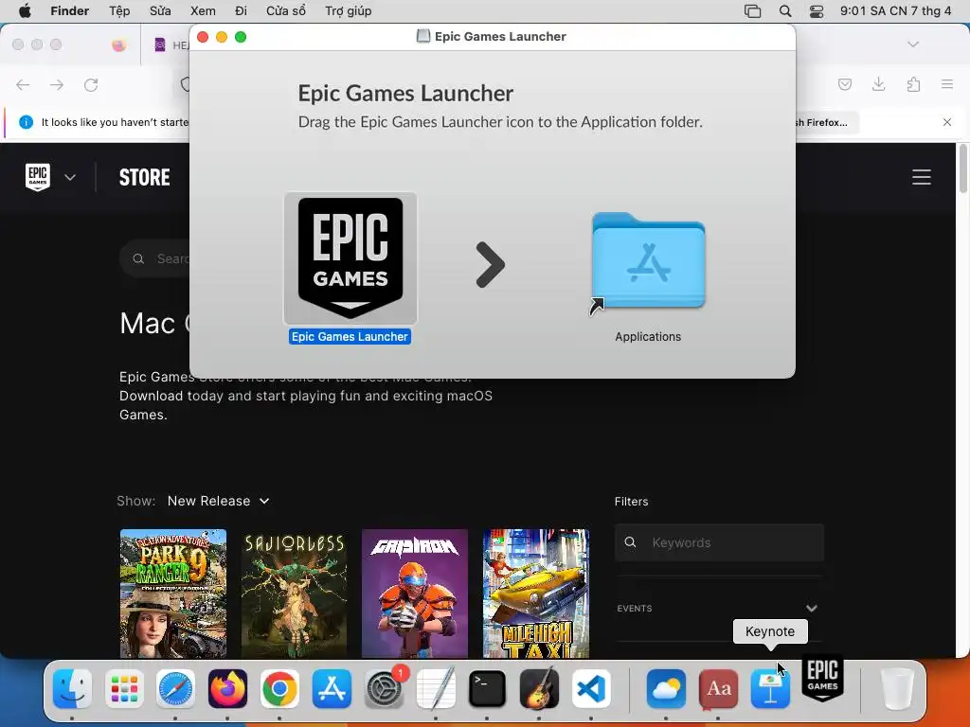
Task: Open the Saviorless game thumbnail
Action: (x=294, y=593)
